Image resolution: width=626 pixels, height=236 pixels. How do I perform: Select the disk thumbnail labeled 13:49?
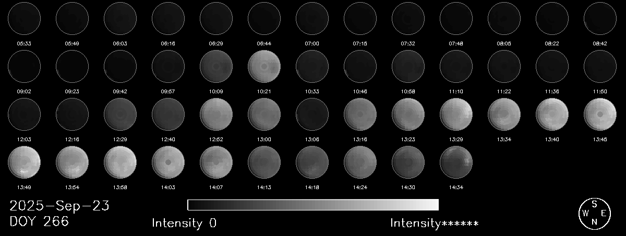(x=24, y=162)
